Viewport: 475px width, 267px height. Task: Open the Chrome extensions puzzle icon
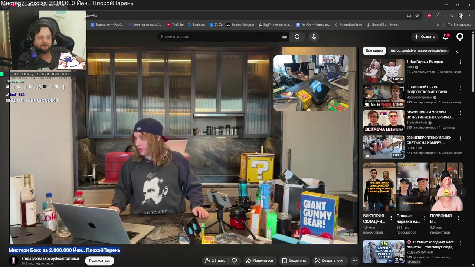click(x=438, y=16)
